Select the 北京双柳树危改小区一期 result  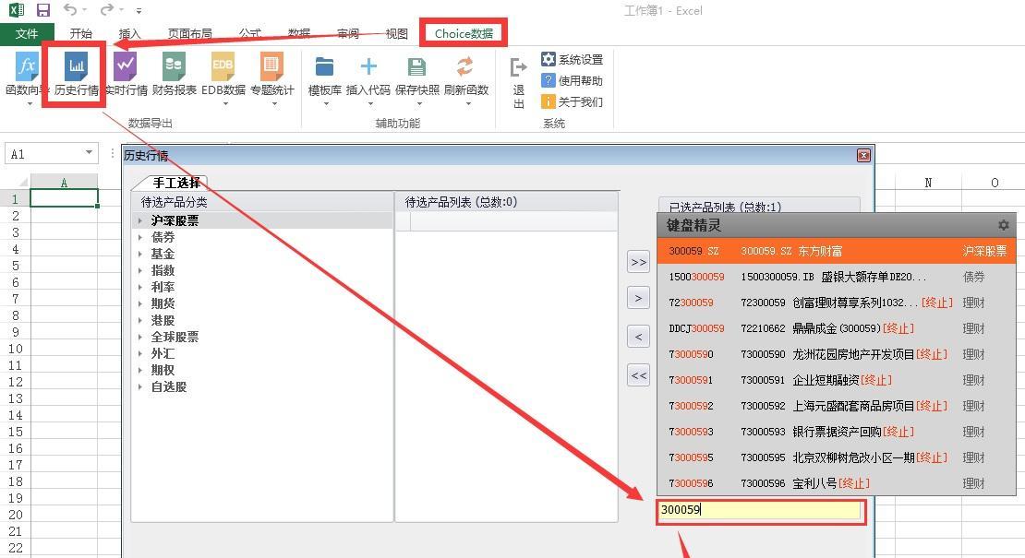tap(837, 457)
